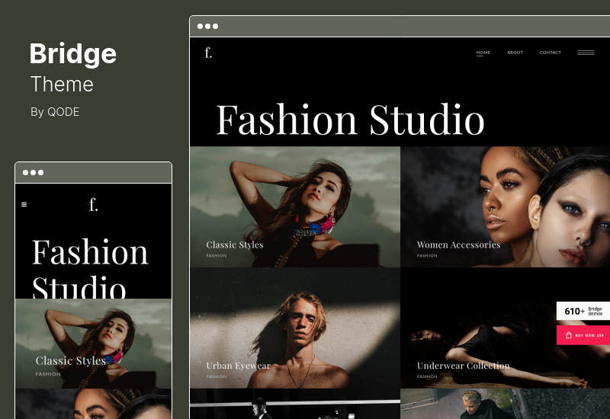
Task: Open Classic Styles tile in desktop preview
Action: (x=295, y=206)
